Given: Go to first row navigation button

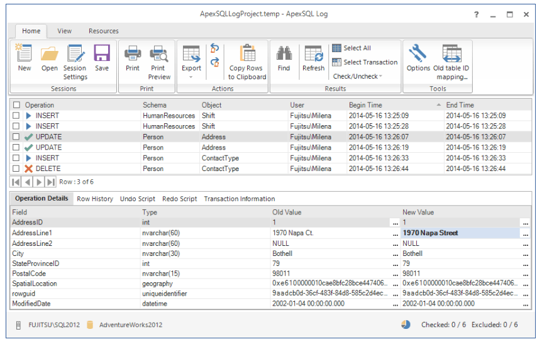Looking at the screenshot, I should 16,182.
